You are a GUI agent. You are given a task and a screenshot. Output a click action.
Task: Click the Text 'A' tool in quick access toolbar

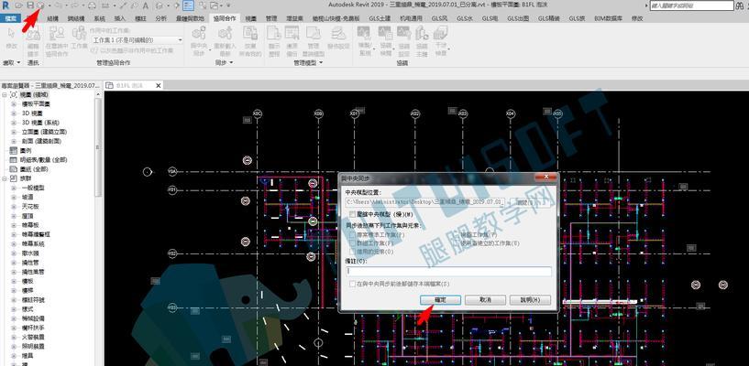click(x=145, y=5)
